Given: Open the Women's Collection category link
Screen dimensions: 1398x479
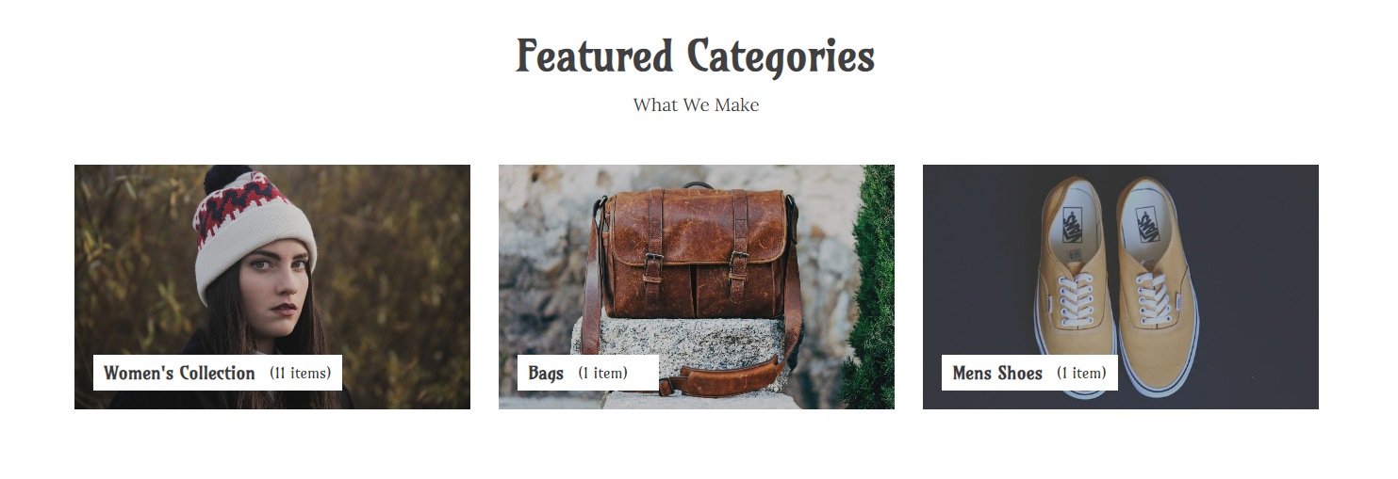Looking at the screenshot, I should click(179, 373).
